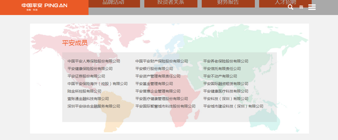Open 平安健康保险股份有限公司 link
This screenshot has height=140, width=338.
(90, 69)
